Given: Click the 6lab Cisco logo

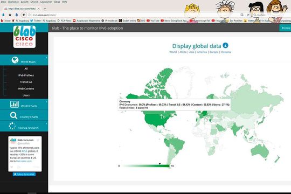Looking at the screenshot, I should [x=24, y=37].
